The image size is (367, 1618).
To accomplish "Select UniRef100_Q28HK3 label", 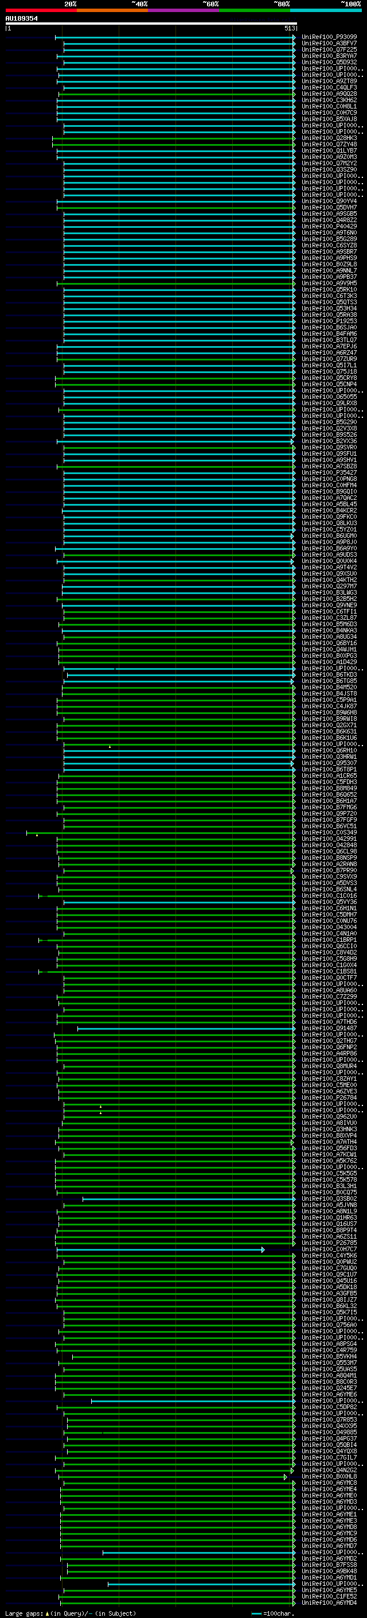I will 329,138.
